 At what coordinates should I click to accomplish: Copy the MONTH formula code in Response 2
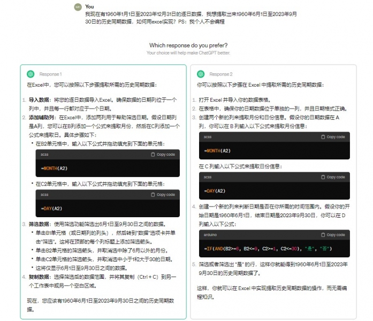[x=332, y=137]
